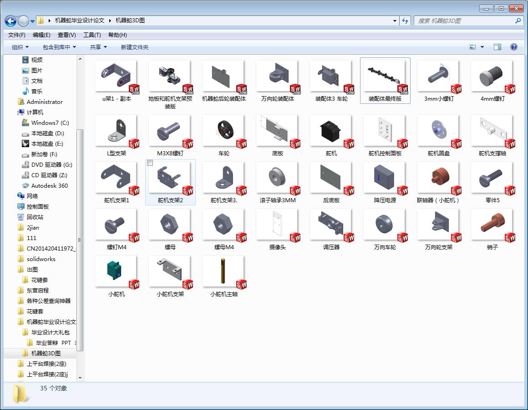Select the 舵机支架3. part file
This screenshot has width=528, height=410.
224,182
